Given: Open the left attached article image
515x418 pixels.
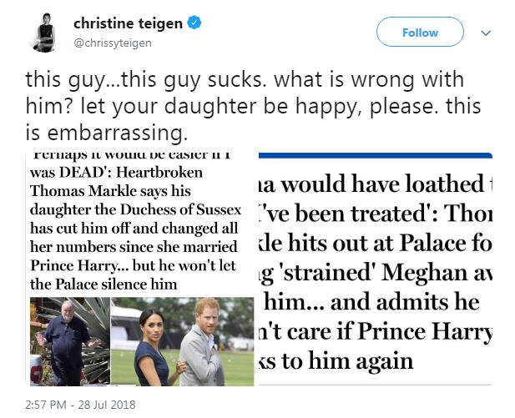Looking at the screenshot, I should click(x=142, y=269).
